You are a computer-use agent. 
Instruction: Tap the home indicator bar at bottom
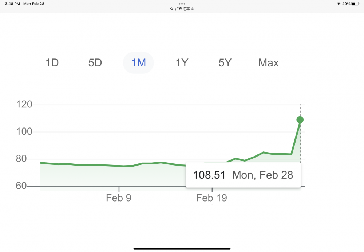point(182,249)
